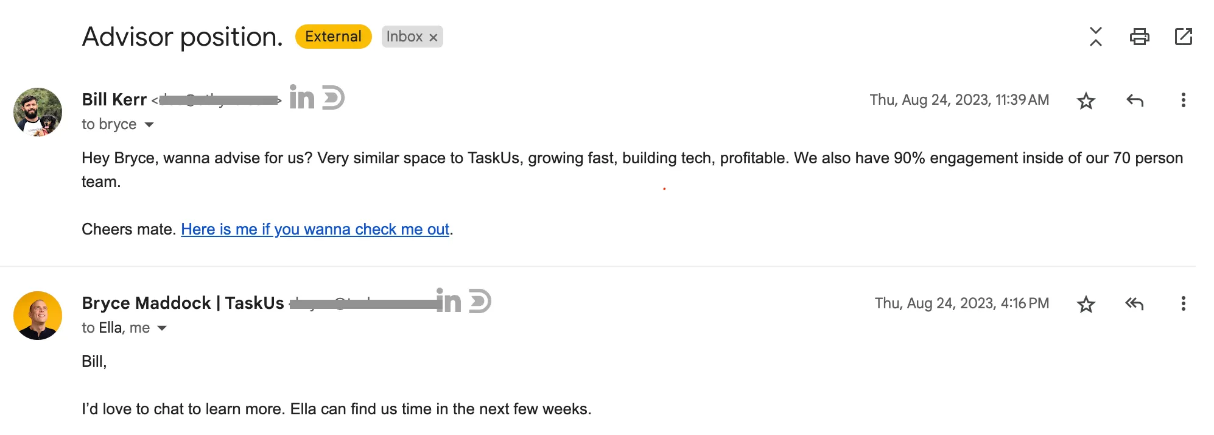The width and height of the screenshot is (1214, 435).
Task: Click the D icon beside Bill Kerr
Action: (333, 97)
